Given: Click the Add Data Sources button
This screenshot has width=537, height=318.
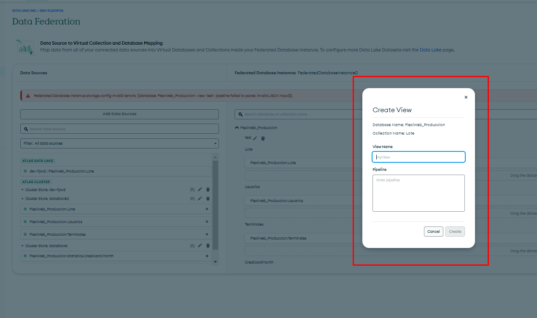Looking at the screenshot, I should coord(119,114).
